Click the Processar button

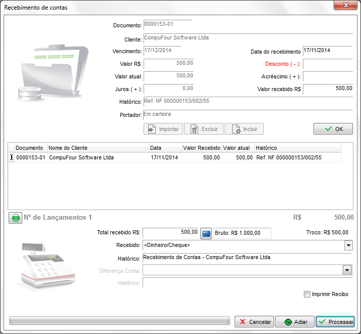(335, 322)
